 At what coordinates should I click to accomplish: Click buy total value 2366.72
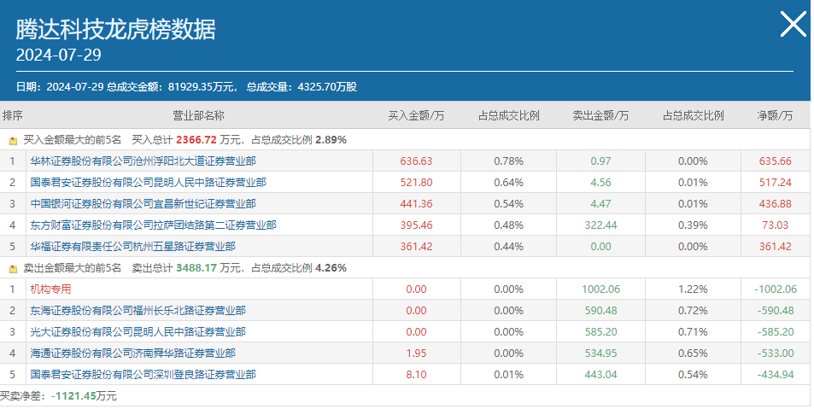196,140
